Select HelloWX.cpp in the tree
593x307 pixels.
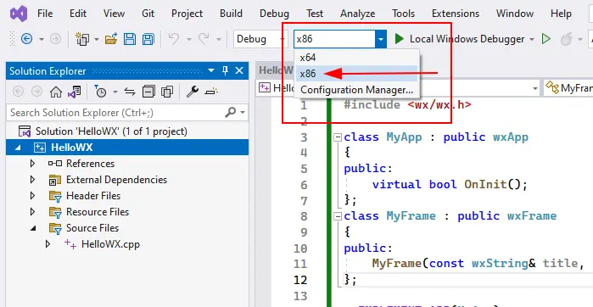click(110, 244)
